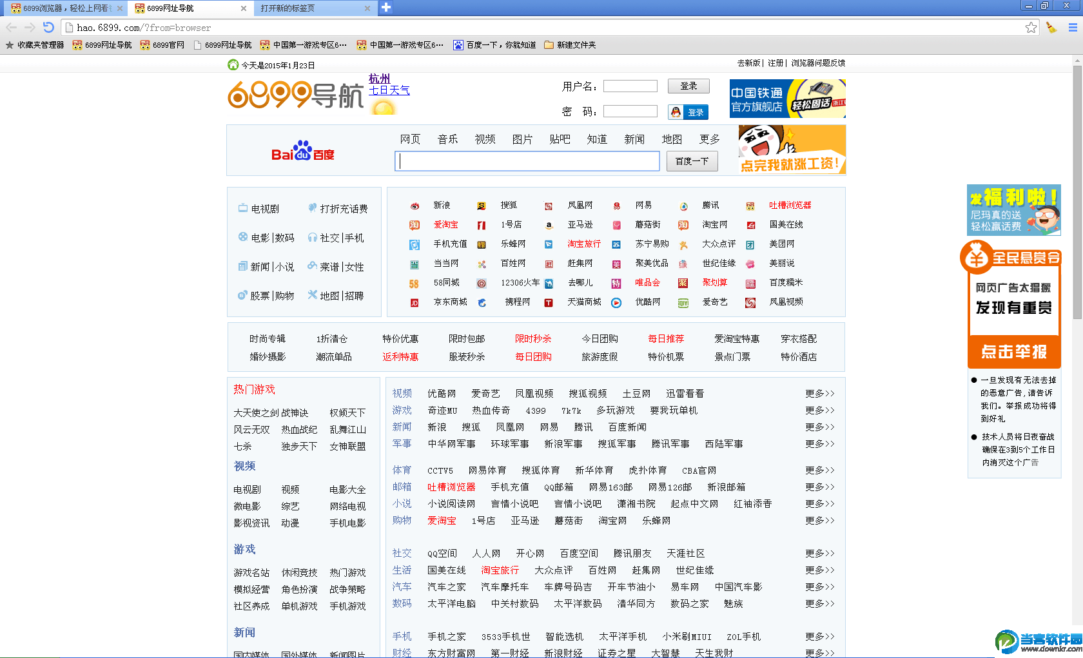The width and height of the screenshot is (1083, 658).
Task: Open the 中国铁通 官方旗舰店 banner
Action: [788, 99]
